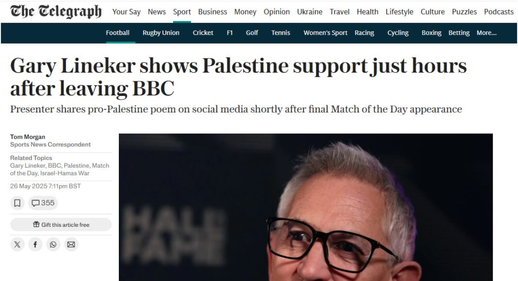Open the 355 comments section
Image resolution: width=518 pixels, height=281 pixels.
click(43, 203)
